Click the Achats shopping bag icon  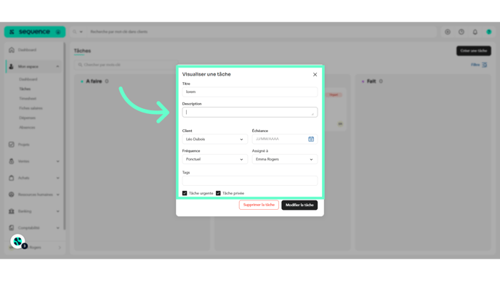pyautogui.click(x=12, y=178)
